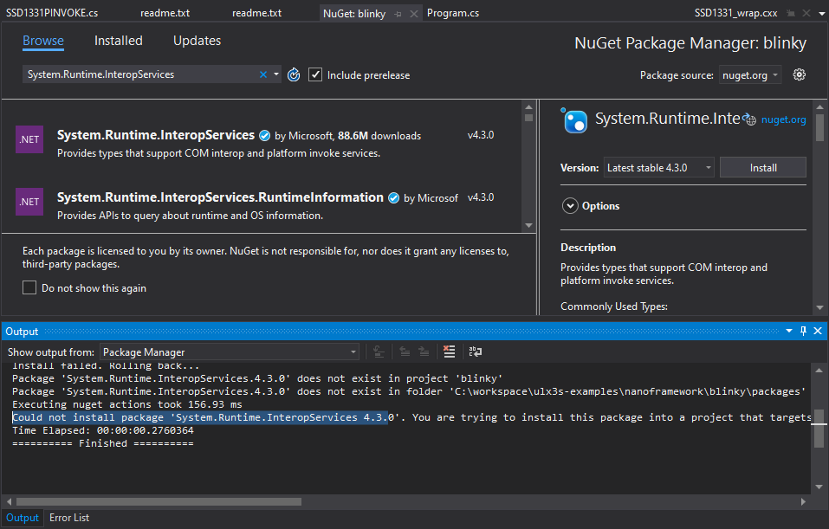
Task: Switch to Browse tab
Action: pyautogui.click(x=43, y=41)
